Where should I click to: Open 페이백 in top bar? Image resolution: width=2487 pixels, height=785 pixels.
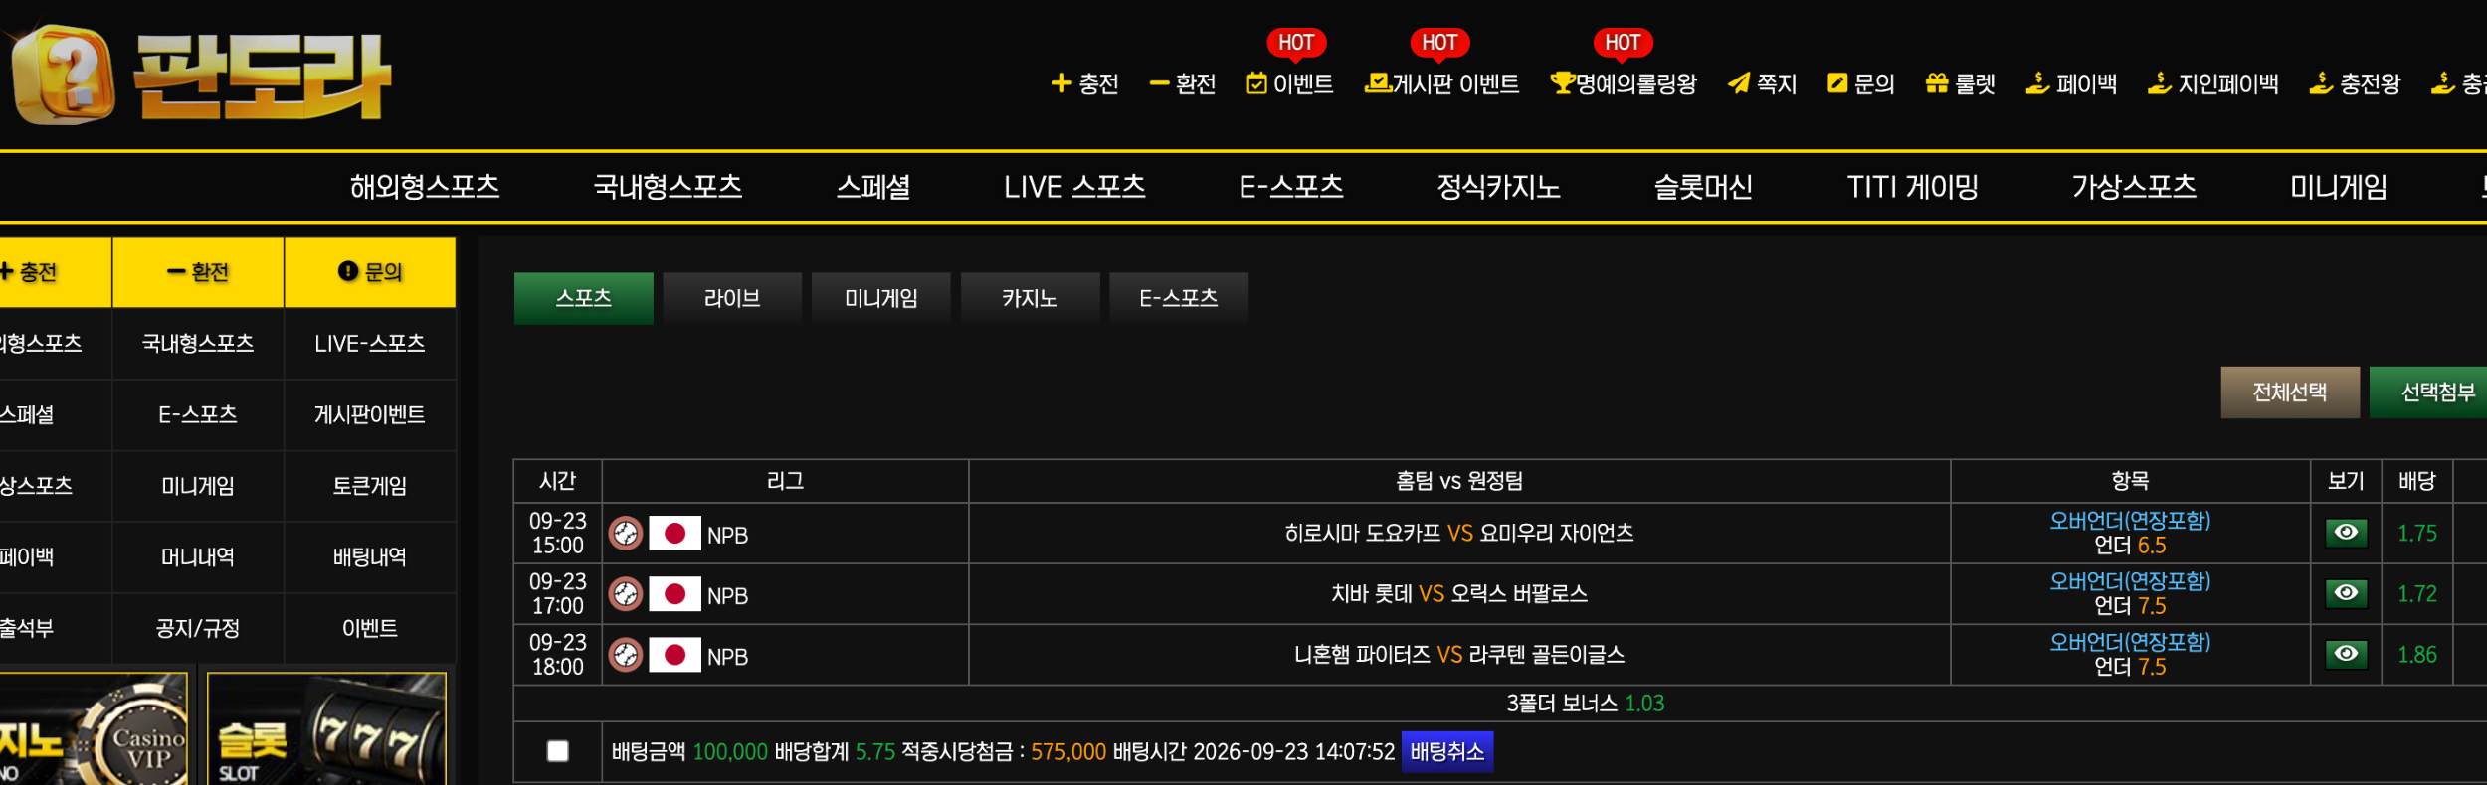point(2072,84)
